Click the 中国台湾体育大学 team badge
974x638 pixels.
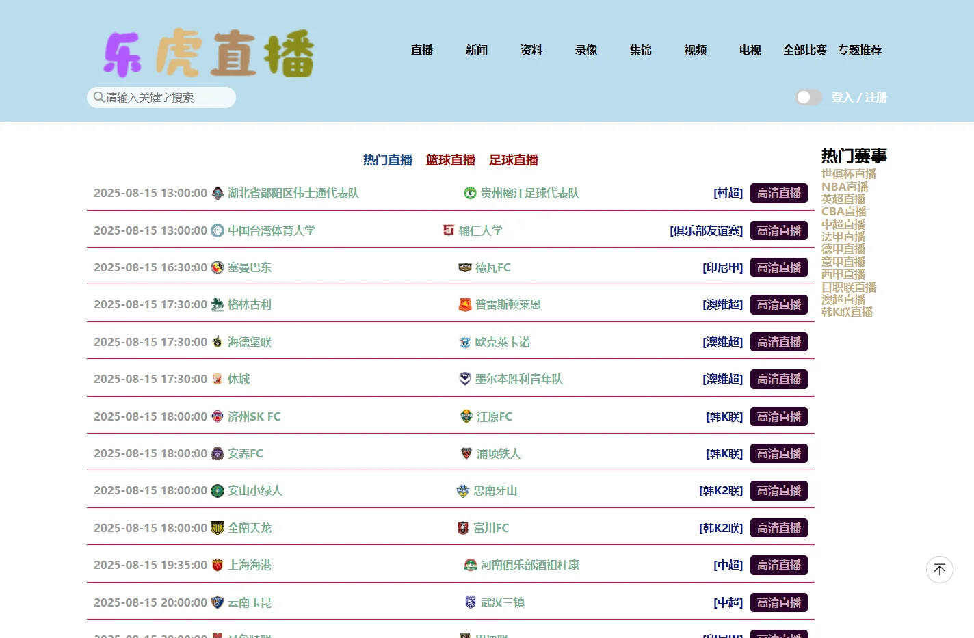(218, 230)
